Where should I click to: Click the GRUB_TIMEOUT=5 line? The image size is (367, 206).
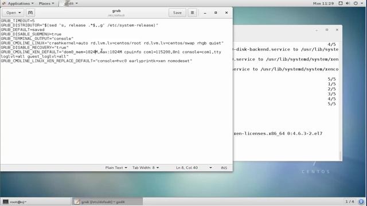click(x=18, y=21)
